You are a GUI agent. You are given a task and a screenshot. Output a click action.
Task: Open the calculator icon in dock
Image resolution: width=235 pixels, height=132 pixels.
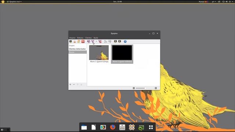click(x=122, y=127)
